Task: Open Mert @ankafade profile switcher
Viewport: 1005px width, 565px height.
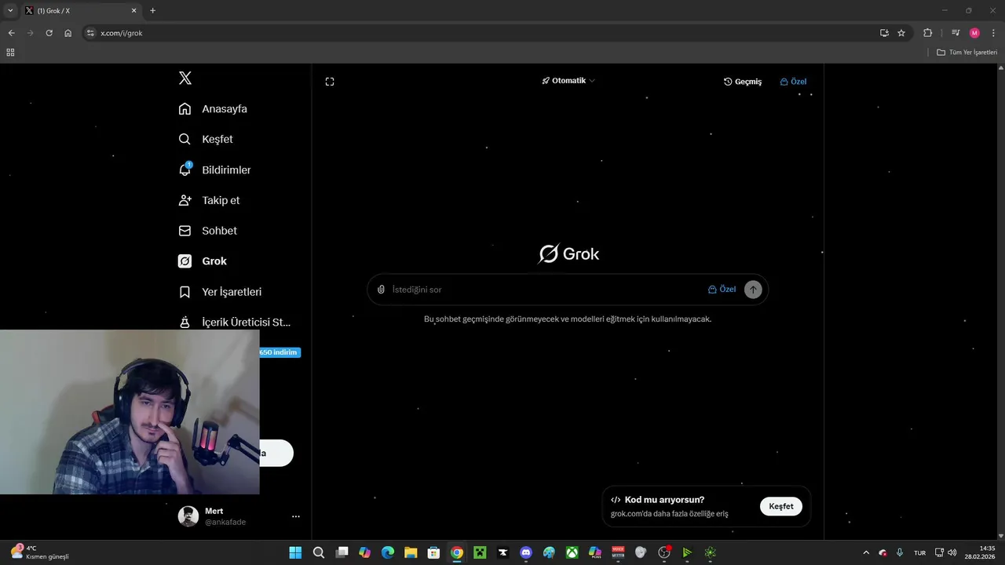Action: coord(239,516)
